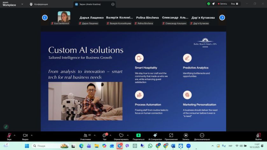Turn on camera with the Видео button
Viewport: 267px width, 150px height.
click(x=25, y=137)
